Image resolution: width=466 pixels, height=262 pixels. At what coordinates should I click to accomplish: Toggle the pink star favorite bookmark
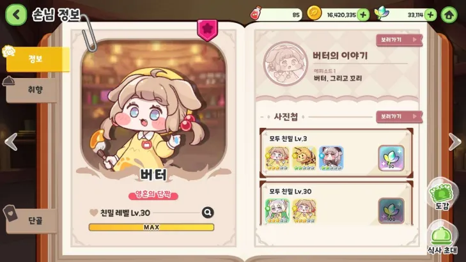[x=207, y=30]
